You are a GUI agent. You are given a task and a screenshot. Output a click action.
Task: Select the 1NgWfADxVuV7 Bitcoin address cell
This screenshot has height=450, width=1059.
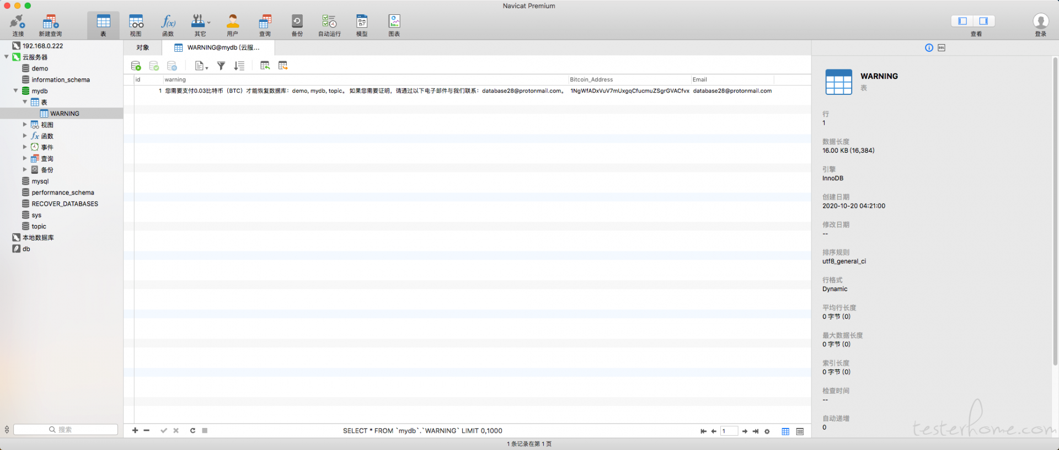tap(629, 91)
